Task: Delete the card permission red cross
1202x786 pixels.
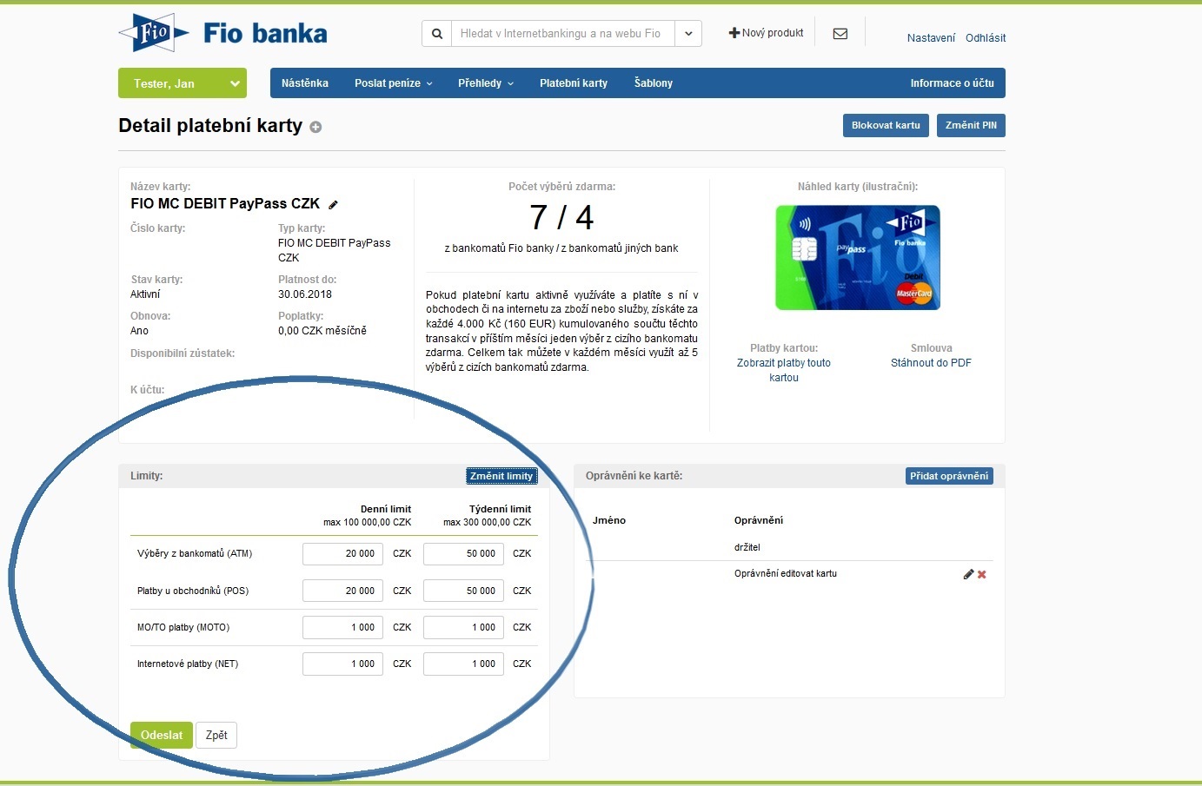Action: coord(982,574)
